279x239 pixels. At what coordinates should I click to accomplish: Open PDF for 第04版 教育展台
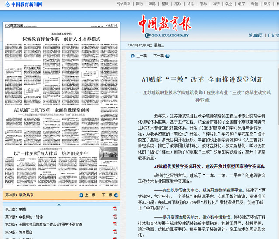pos(115,232)
